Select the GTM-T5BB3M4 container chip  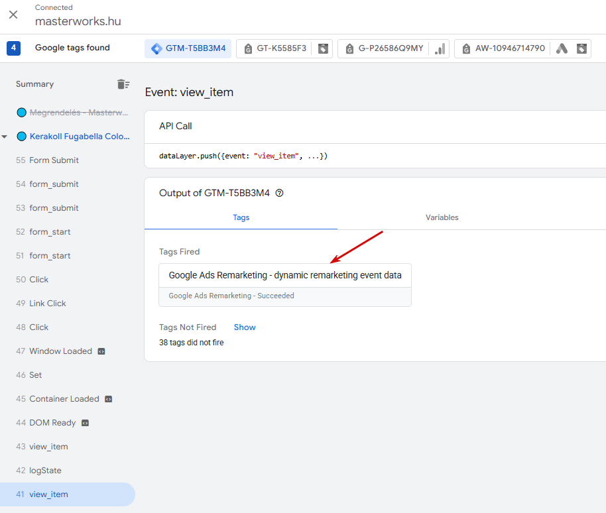coord(188,48)
